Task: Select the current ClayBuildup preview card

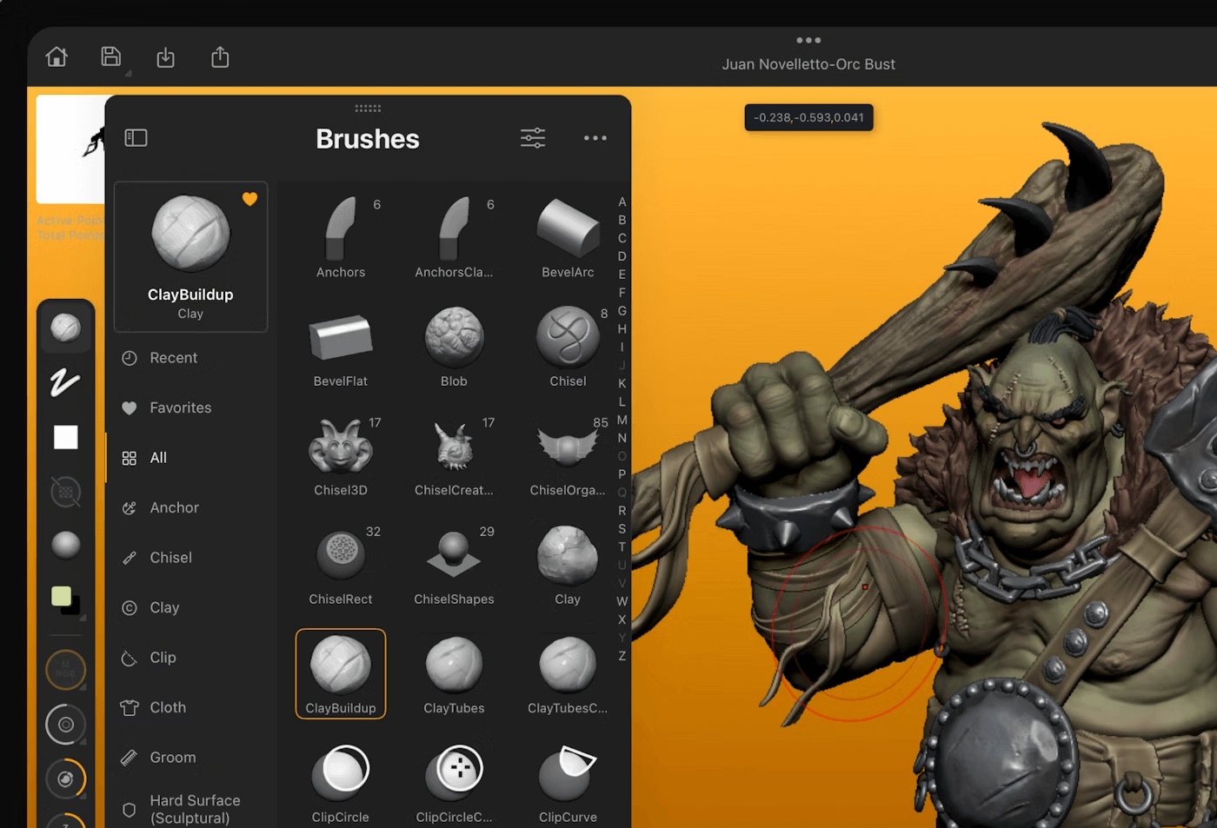Action: click(x=190, y=257)
